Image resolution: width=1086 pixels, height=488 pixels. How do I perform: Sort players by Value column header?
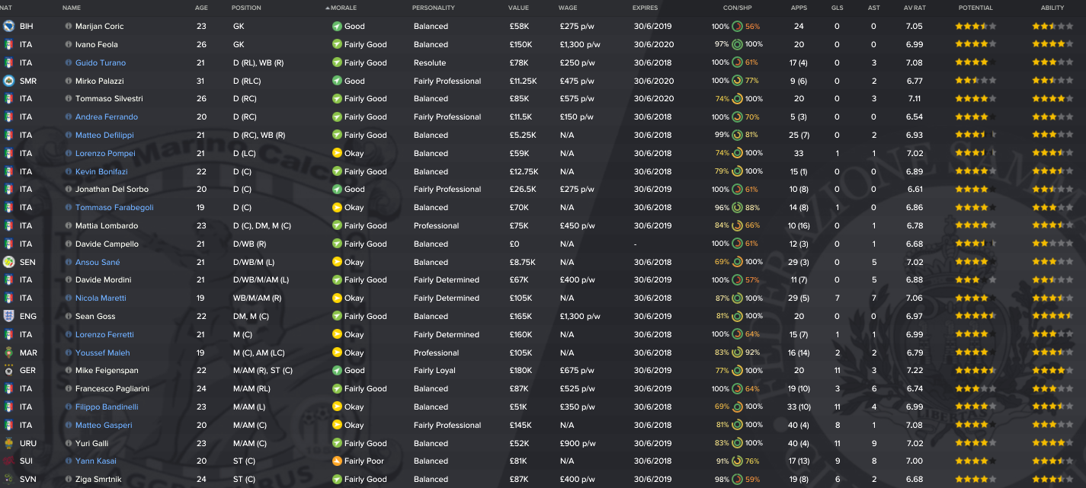(518, 8)
